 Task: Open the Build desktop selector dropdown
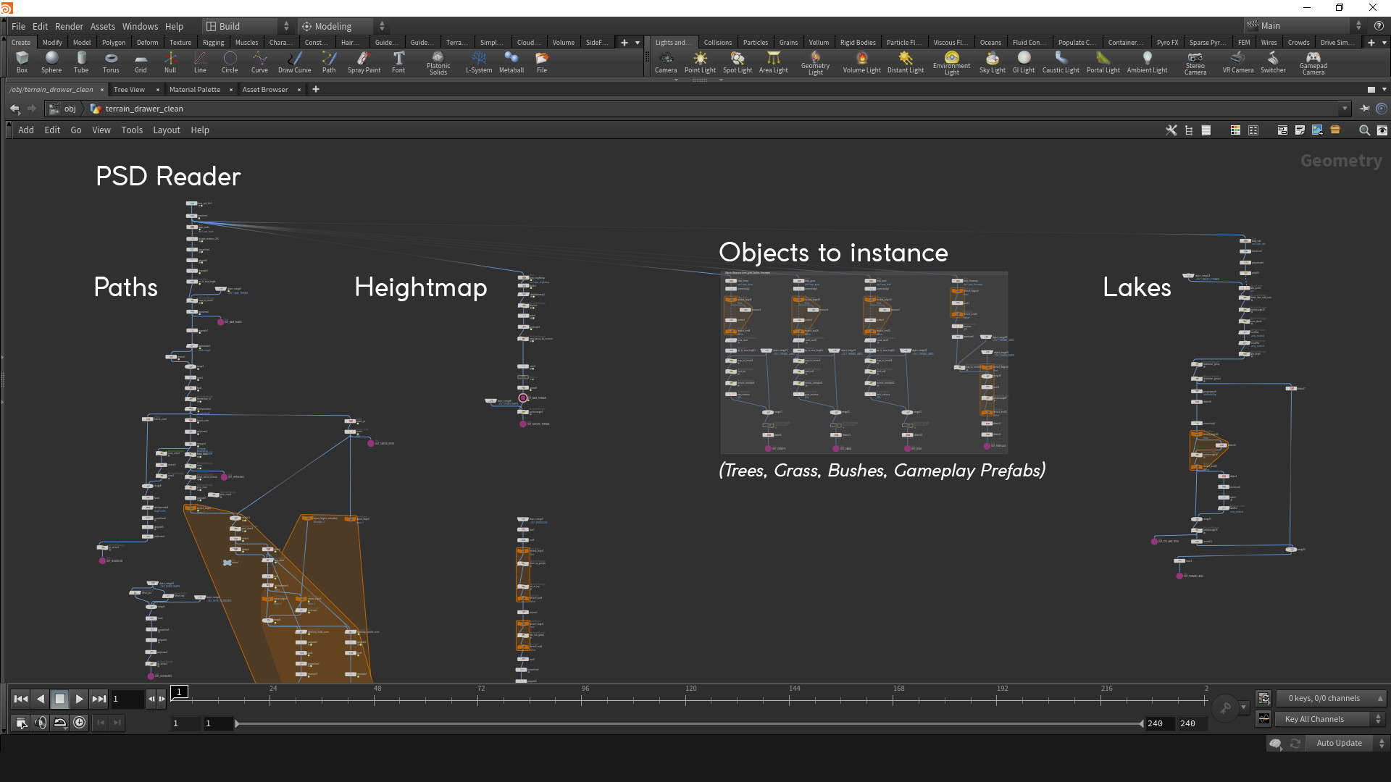[286, 26]
